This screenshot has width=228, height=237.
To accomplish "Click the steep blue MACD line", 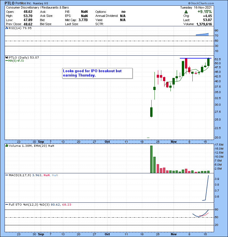I will [207, 187].
